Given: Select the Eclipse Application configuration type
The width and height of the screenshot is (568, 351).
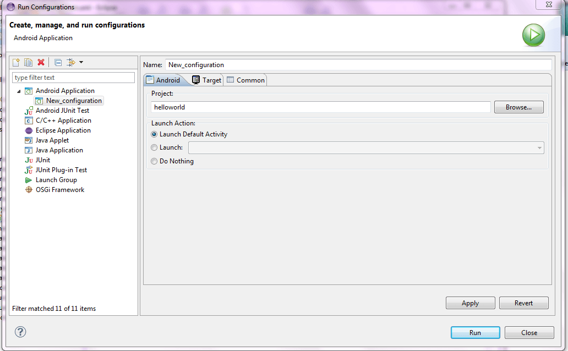Looking at the screenshot, I should click(x=63, y=130).
